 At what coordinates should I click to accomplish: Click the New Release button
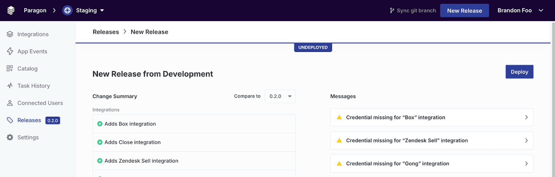tap(464, 10)
